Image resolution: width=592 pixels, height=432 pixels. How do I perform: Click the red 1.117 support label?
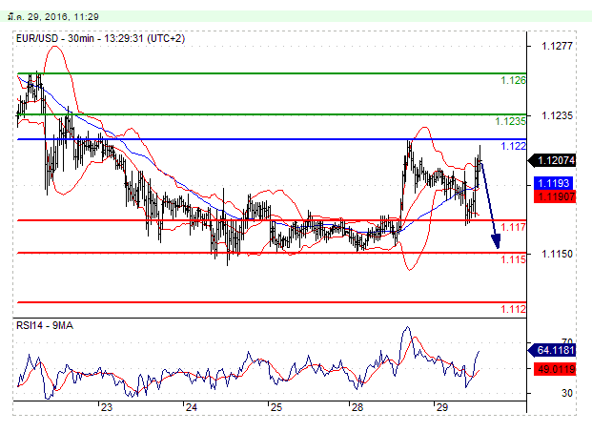click(x=513, y=227)
